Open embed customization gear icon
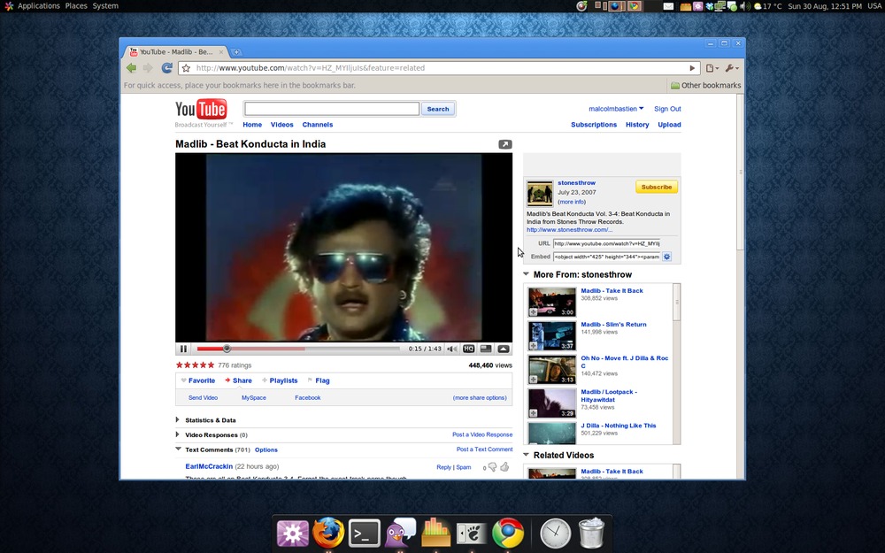 (x=666, y=257)
